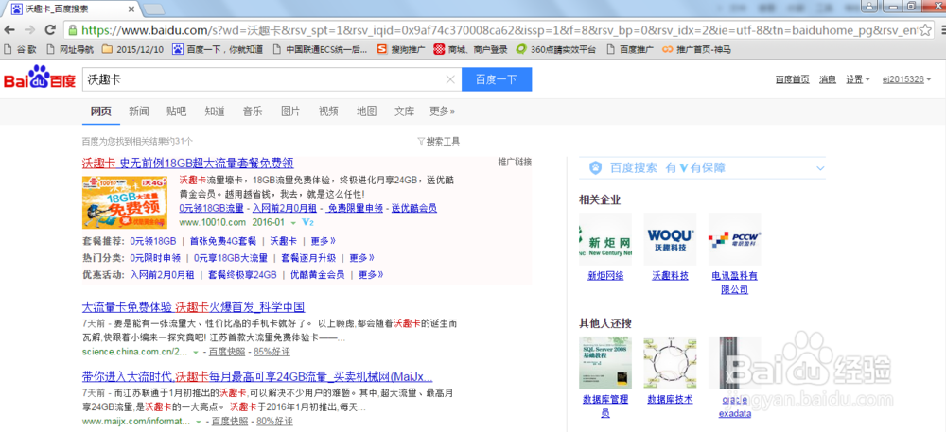Screen dimensions: 946x432
Task: Open the 百度推广 bookmark
Action: tap(630, 49)
